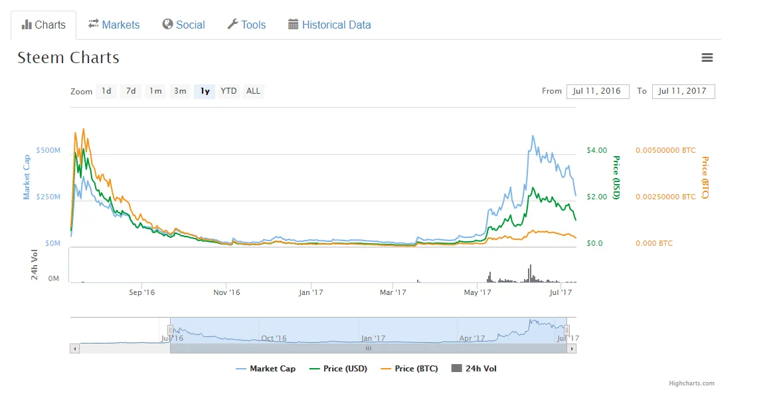
Task: Click the $4.00 USD price axis label
Action: coord(596,150)
